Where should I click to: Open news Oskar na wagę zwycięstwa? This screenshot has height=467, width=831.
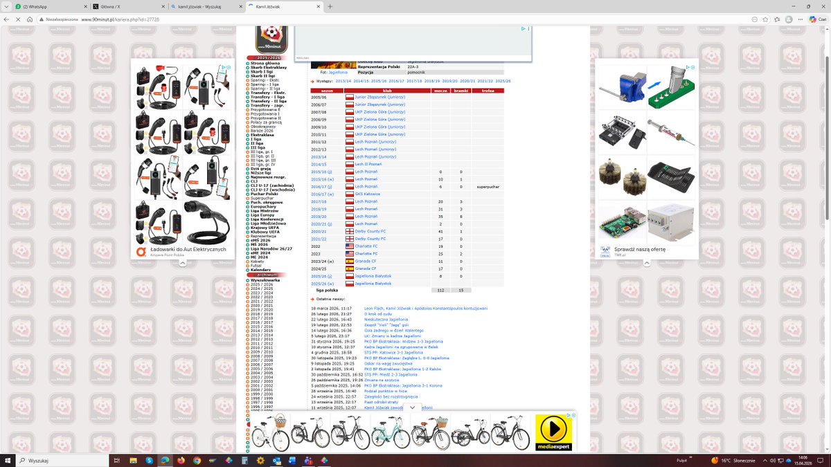(388, 363)
